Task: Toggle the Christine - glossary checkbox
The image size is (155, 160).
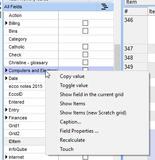Action: click(x=85, y=63)
